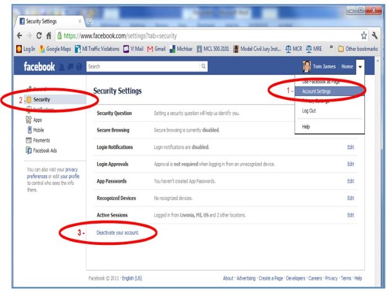Click the Mobile phone icon in sidebar

(28, 130)
